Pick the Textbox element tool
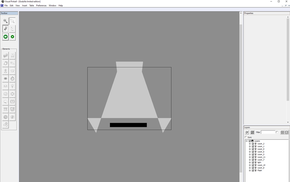The width and height of the screenshot is (290, 182). (12, 102)
